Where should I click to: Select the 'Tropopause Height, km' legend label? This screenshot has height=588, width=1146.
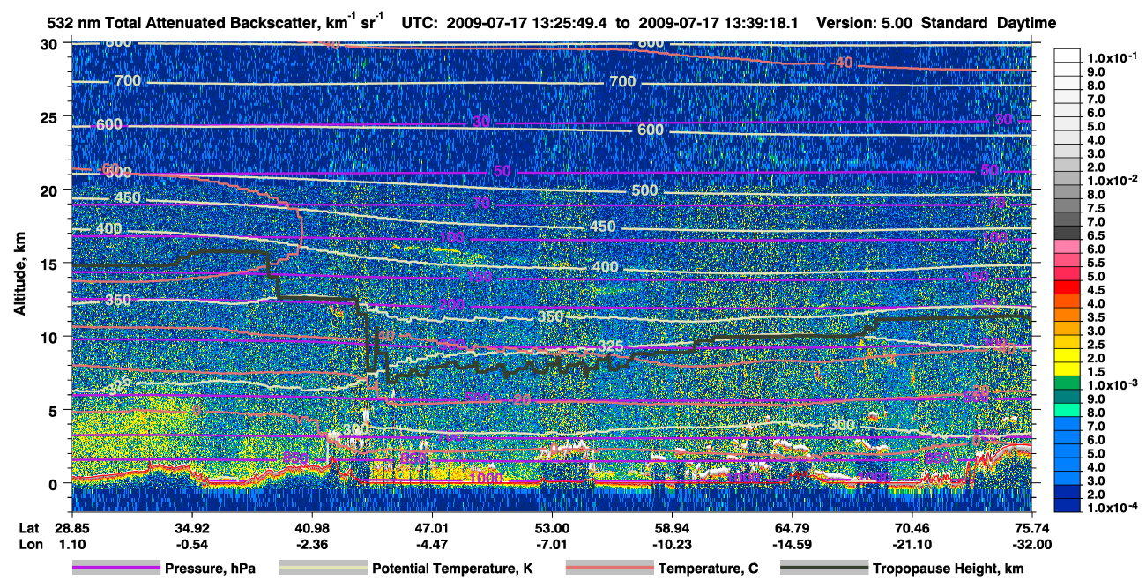949,569
